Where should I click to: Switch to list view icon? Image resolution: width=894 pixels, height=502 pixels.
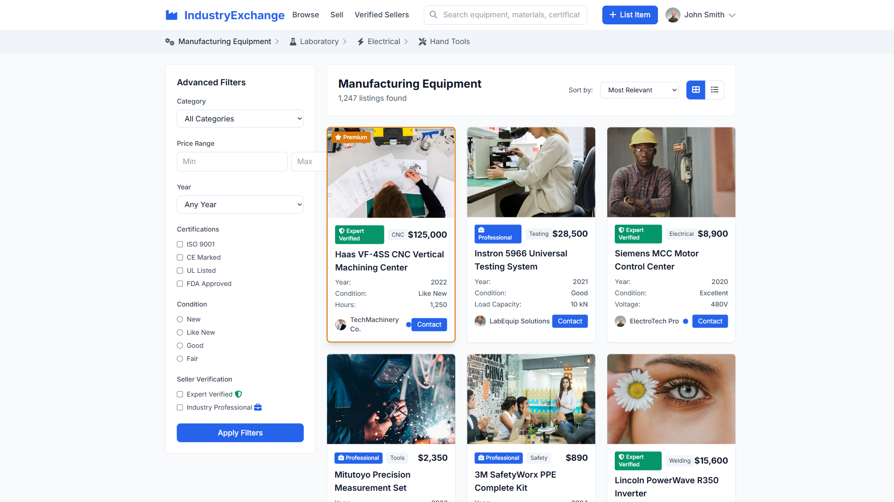[x=715, y=90]
